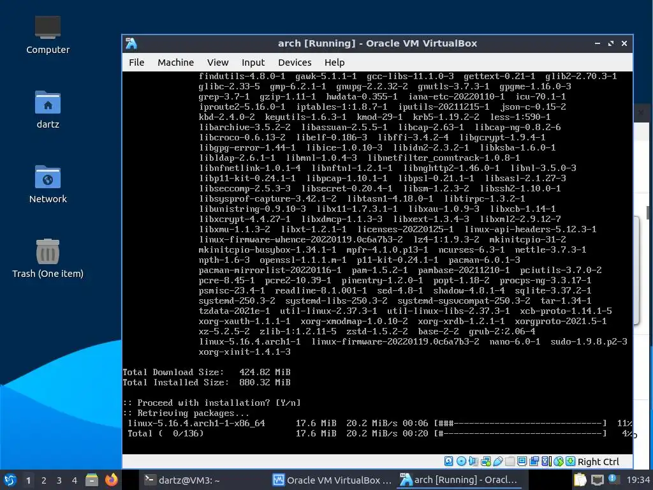Click the 'Total Installed Size' line

pos(207,383)
